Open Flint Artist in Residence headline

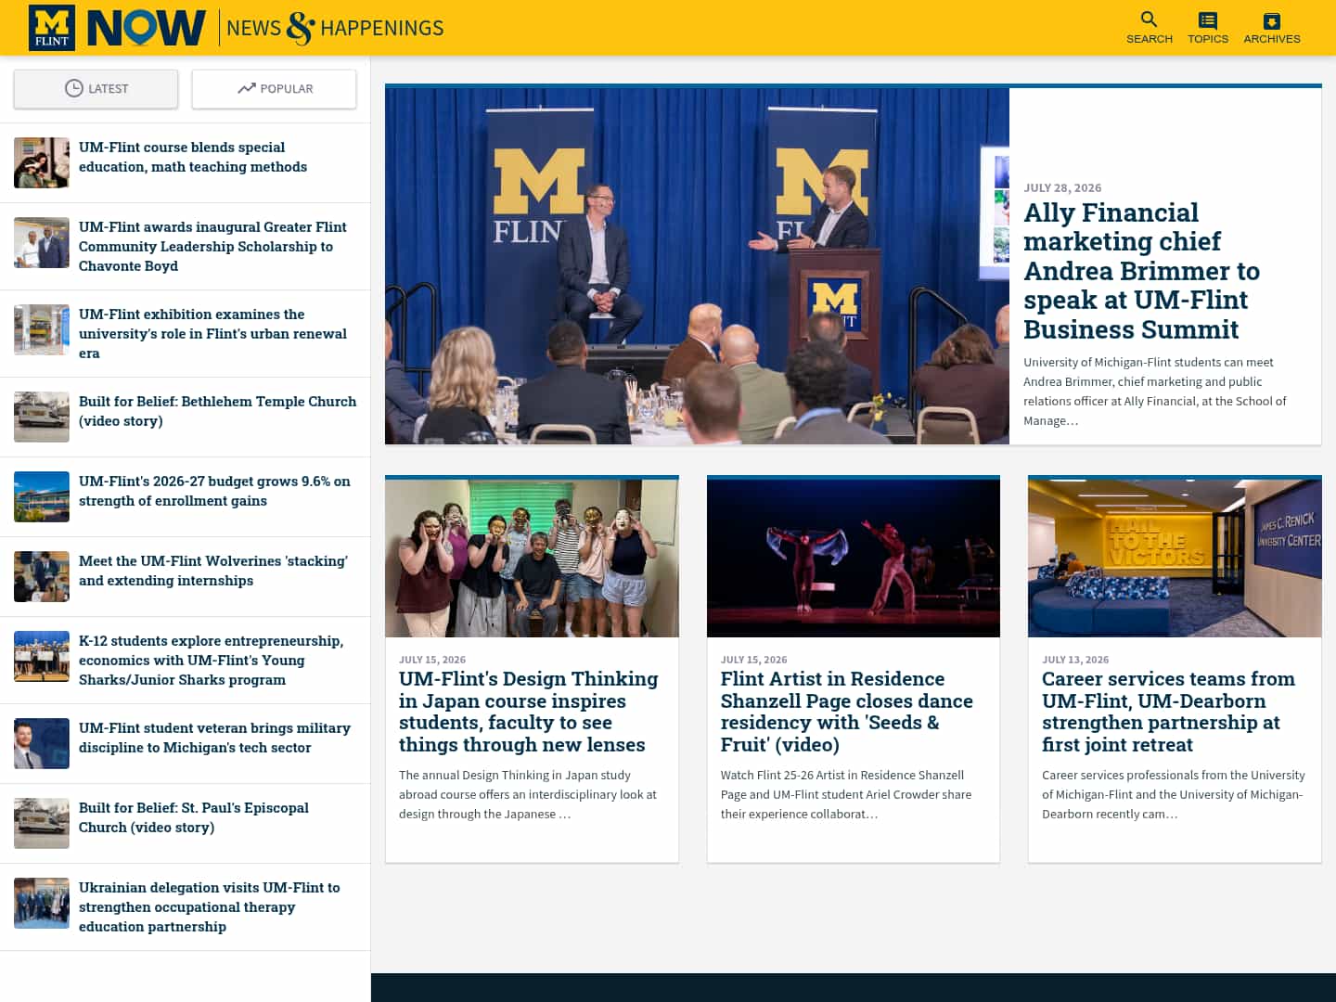[x=847, y=712]
